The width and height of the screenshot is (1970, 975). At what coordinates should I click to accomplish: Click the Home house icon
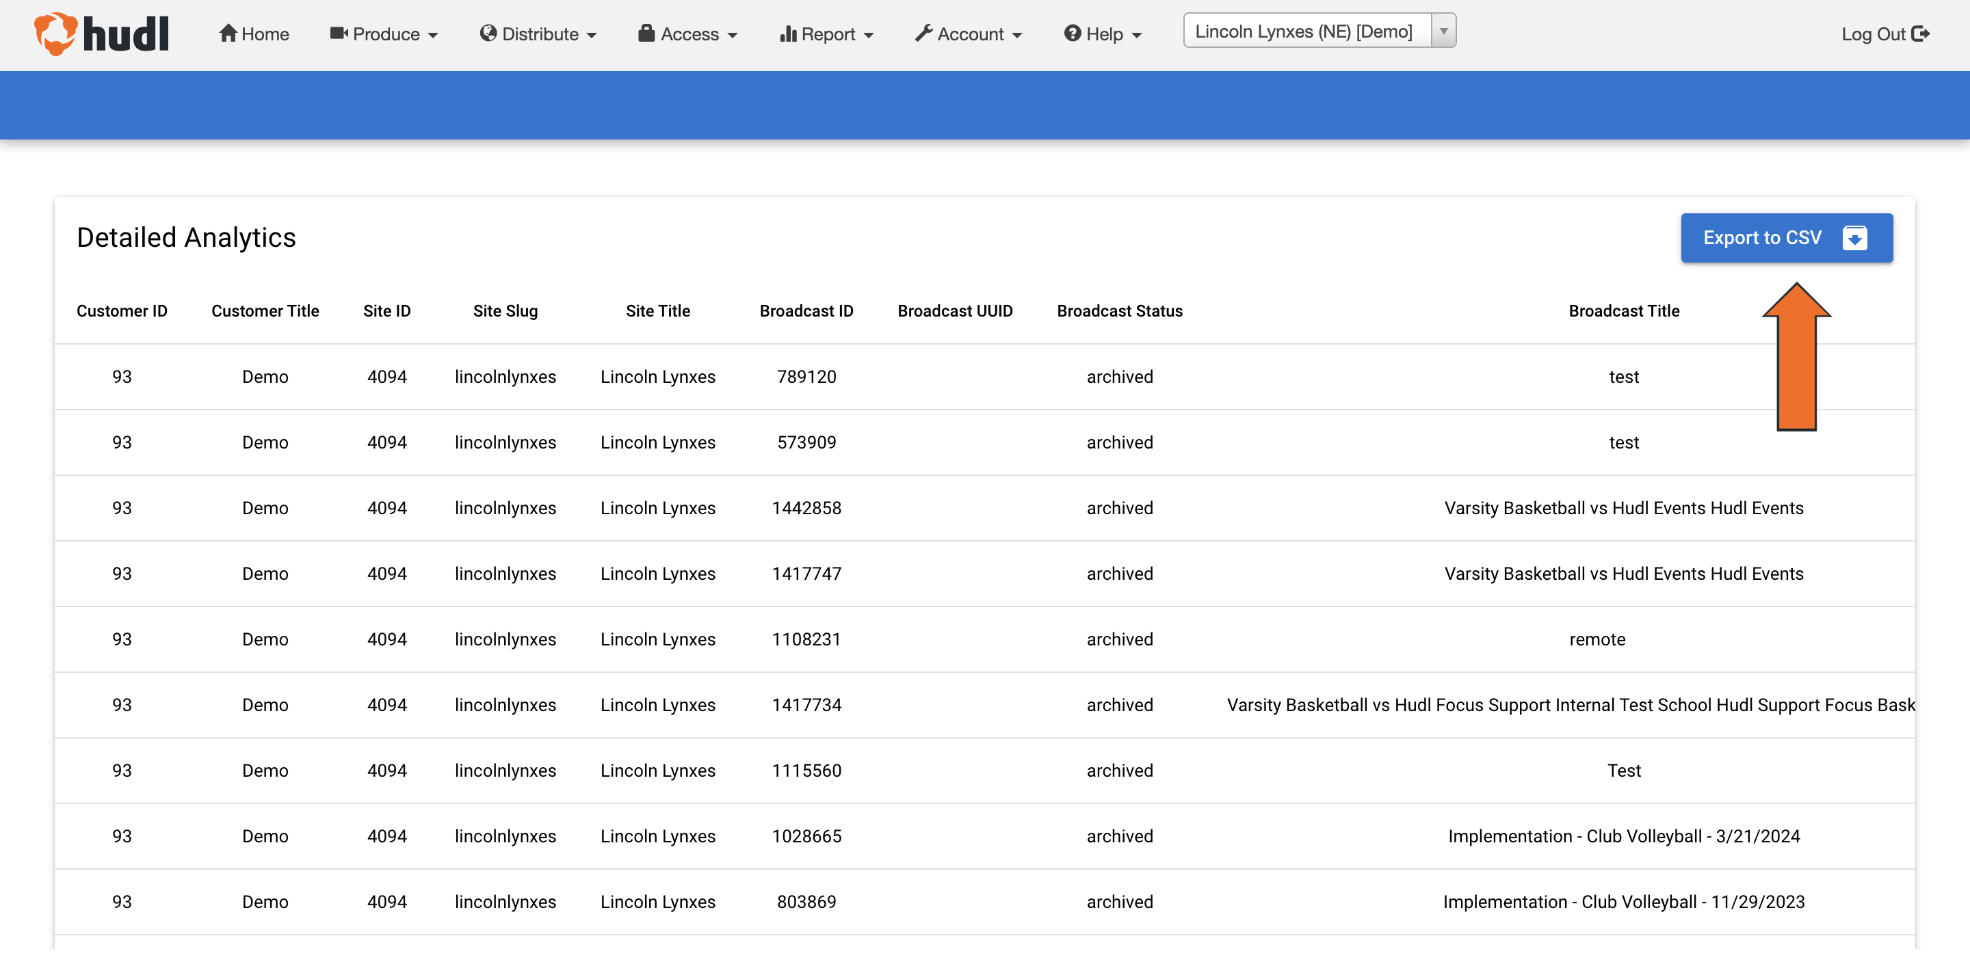pos(227,33)
